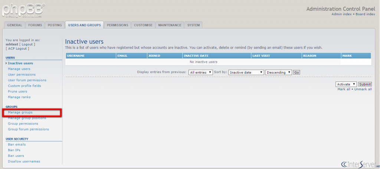Open the General tab
The height and width of the screenshot is (169, 380).
tap(14, 25)
